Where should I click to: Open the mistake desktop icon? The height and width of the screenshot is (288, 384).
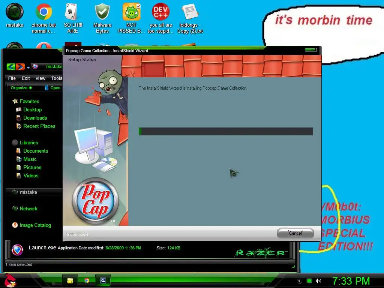(15, 15)
